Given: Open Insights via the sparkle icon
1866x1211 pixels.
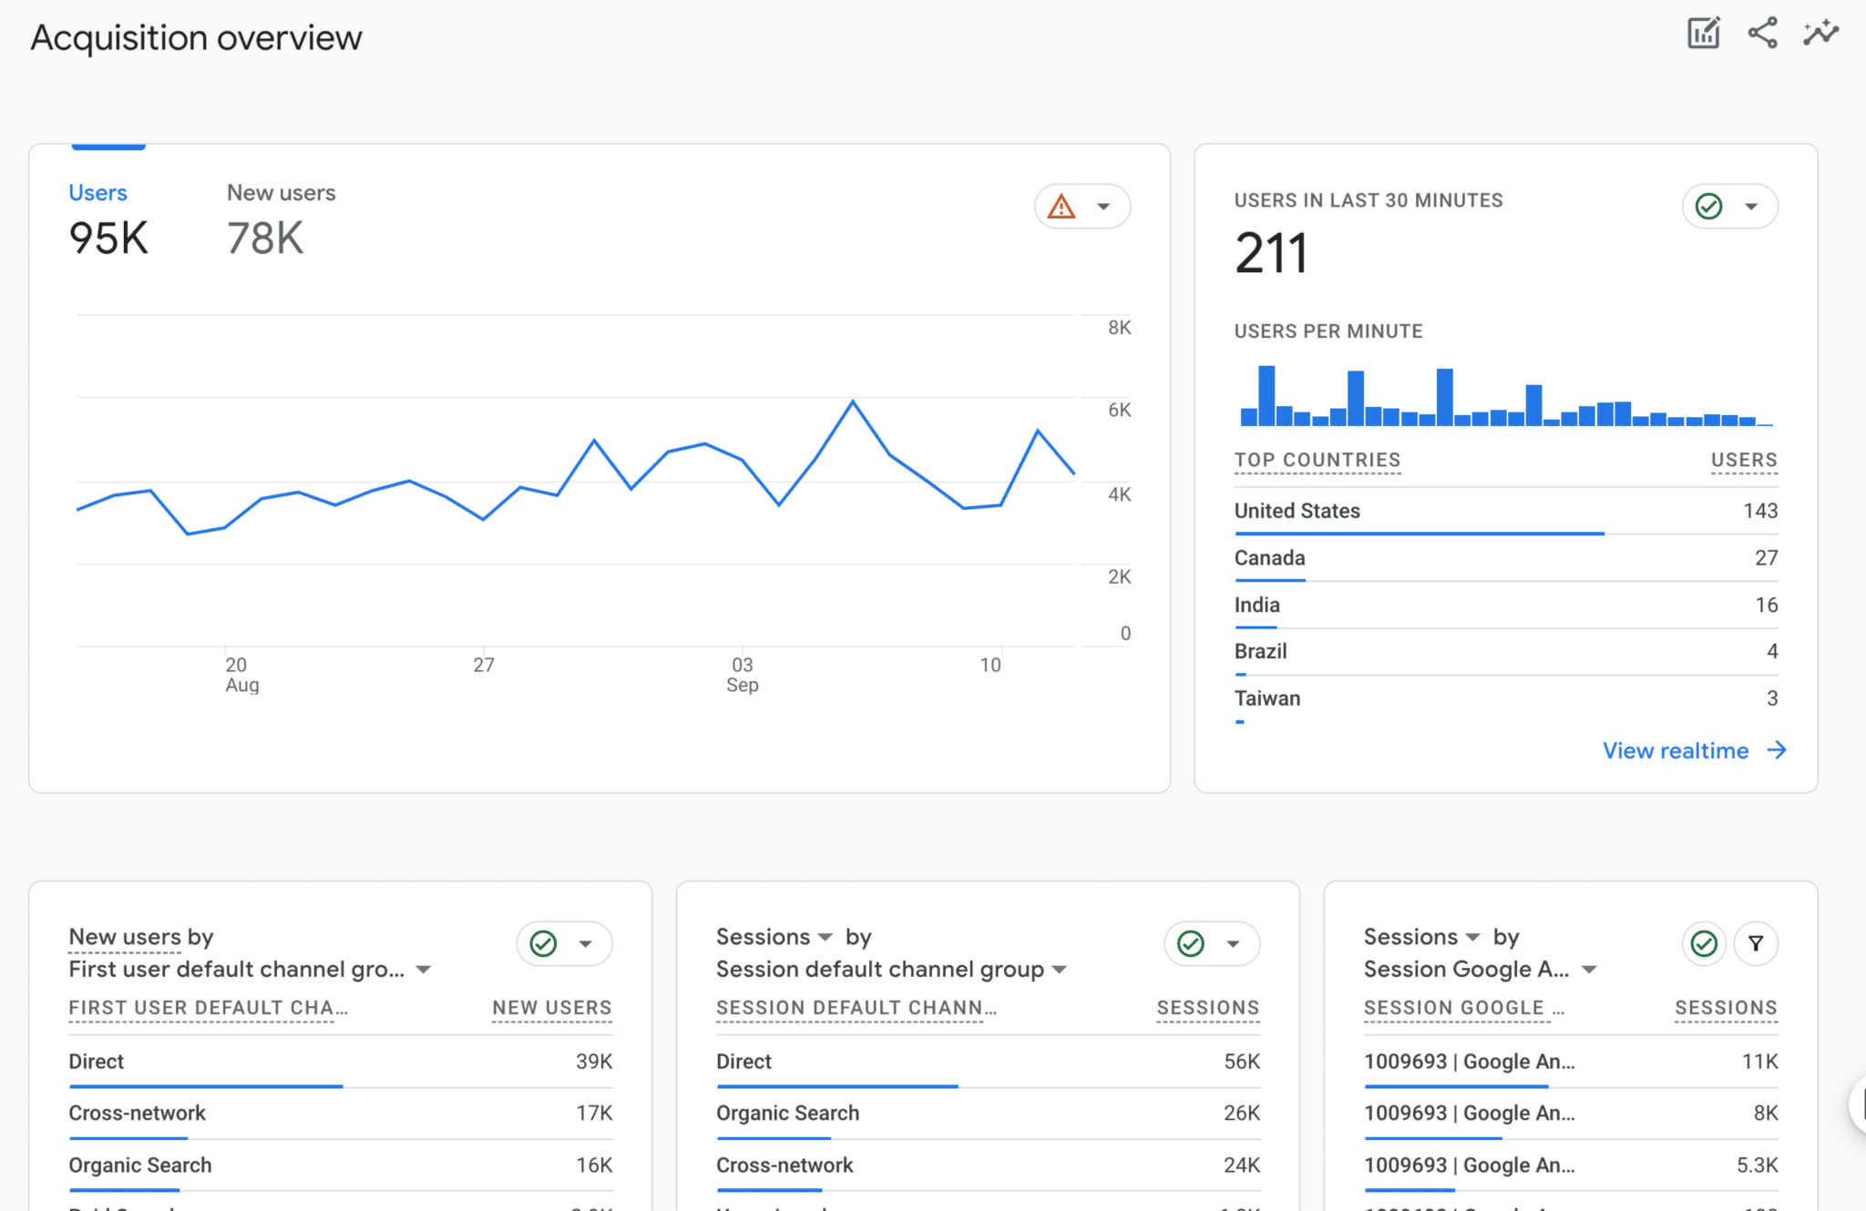Looking at the screenshot, I should click(1820, 33).
